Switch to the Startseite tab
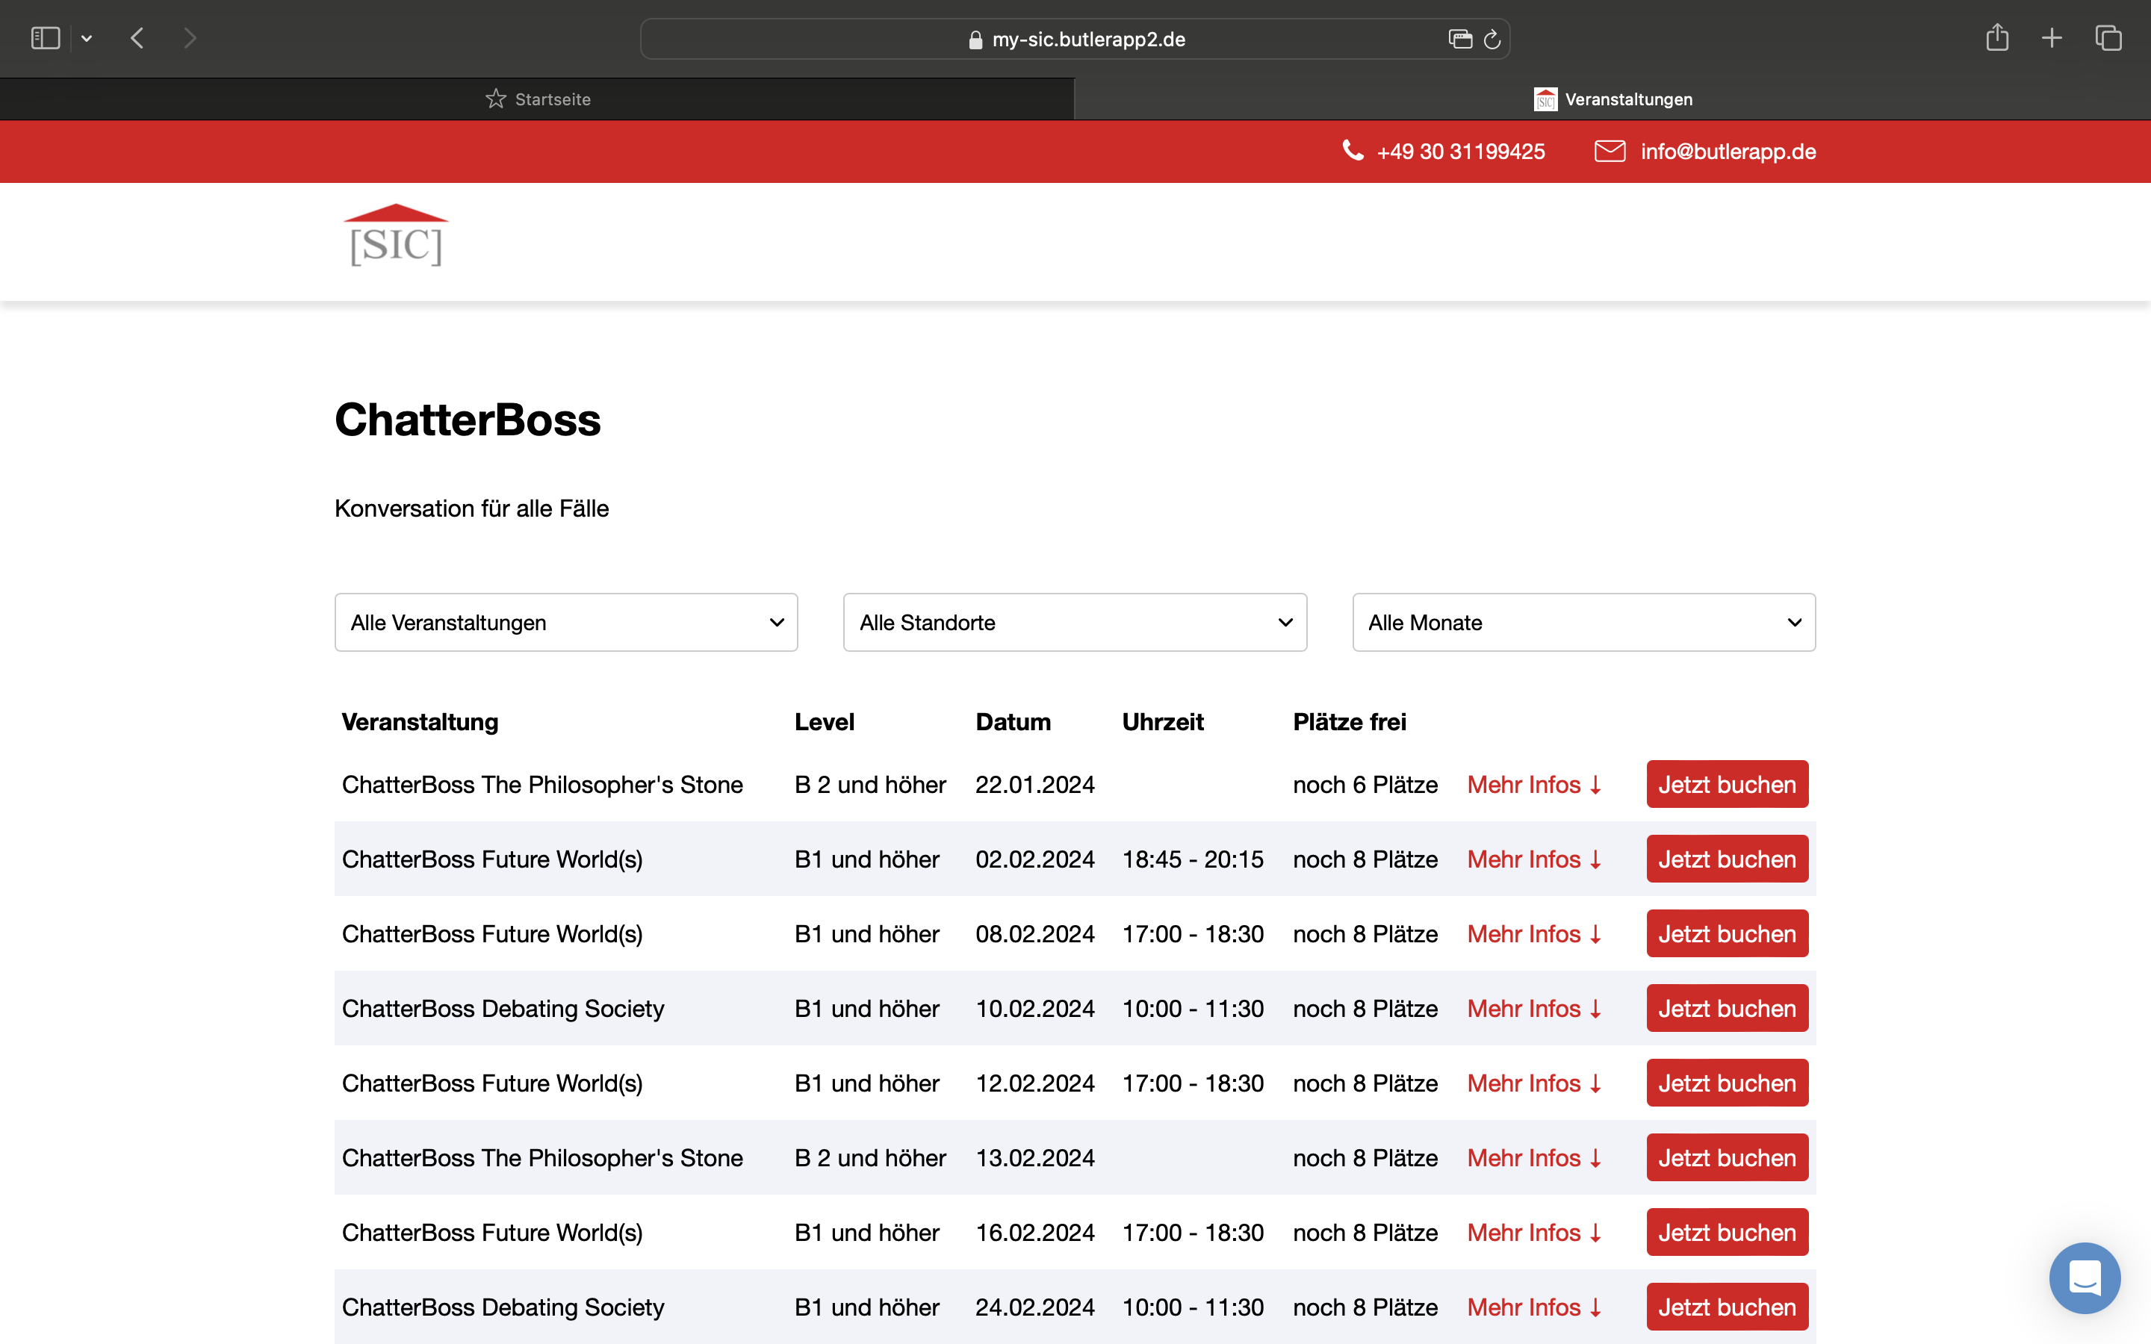2151x1344 pixels. click(538, 99)
